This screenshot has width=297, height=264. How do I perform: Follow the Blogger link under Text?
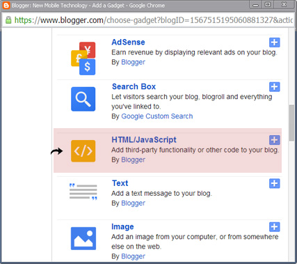click(x=133, y=203)
